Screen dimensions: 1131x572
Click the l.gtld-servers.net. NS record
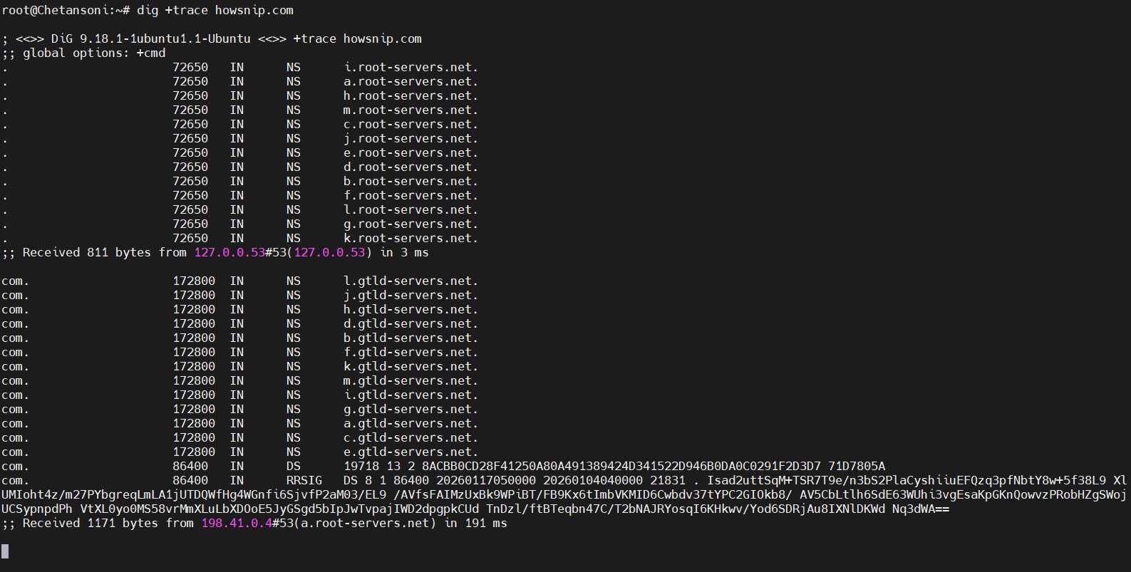click(410, 281)
